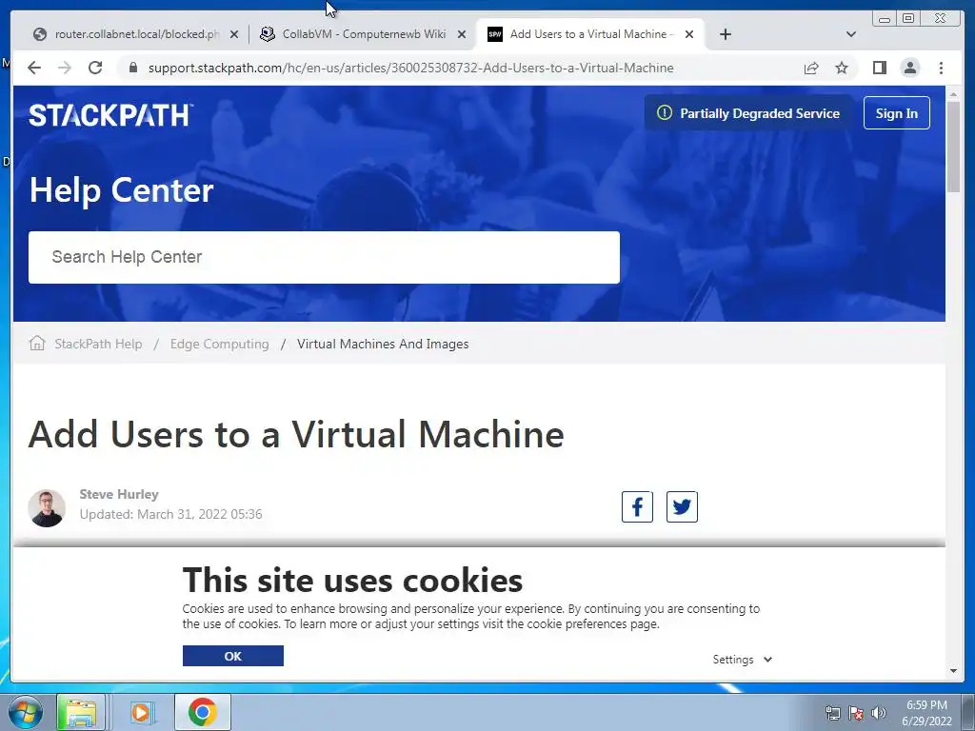
Task: Click scrollbar down arrow
Action: [953, 671]
